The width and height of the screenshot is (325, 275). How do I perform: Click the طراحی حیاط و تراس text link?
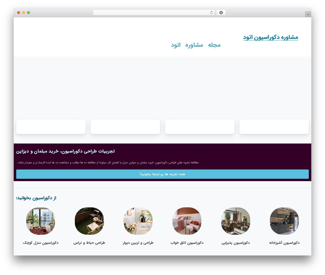89,243
